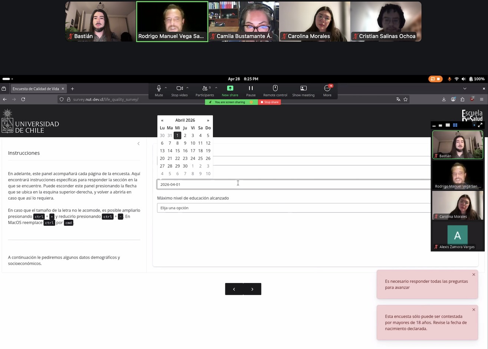The image size is (488, 349).
Task: Reload the browser page
Action: tap(23, 99)
